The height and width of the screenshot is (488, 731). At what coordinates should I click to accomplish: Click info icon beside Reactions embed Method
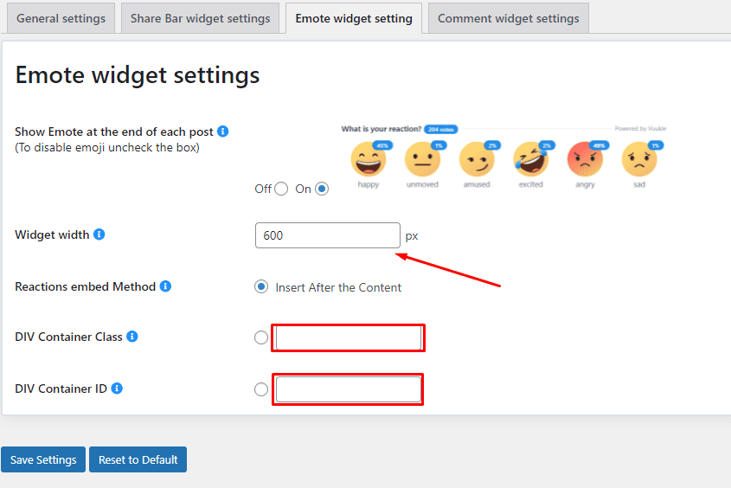tap(165, 286)
